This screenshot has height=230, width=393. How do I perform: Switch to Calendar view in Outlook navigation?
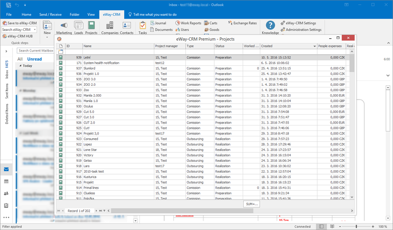point(6,181)
